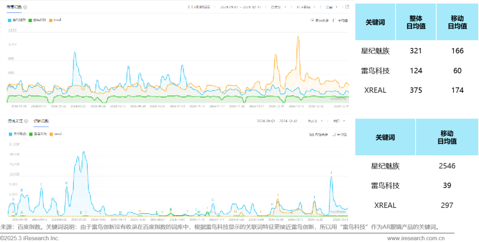This screenshot has width=479, height=242.
Task: Click orange news marker above early-December peak
Action: click(278, 195)
